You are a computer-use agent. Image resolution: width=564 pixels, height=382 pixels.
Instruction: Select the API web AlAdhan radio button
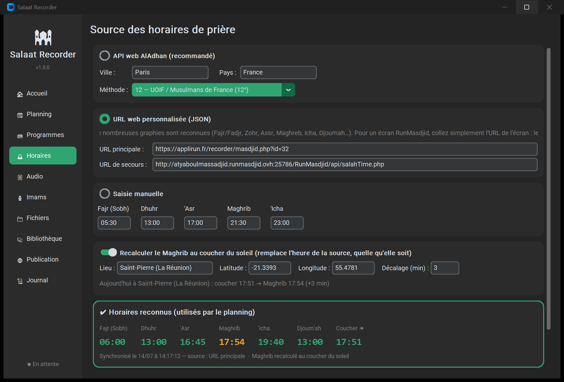105,56
